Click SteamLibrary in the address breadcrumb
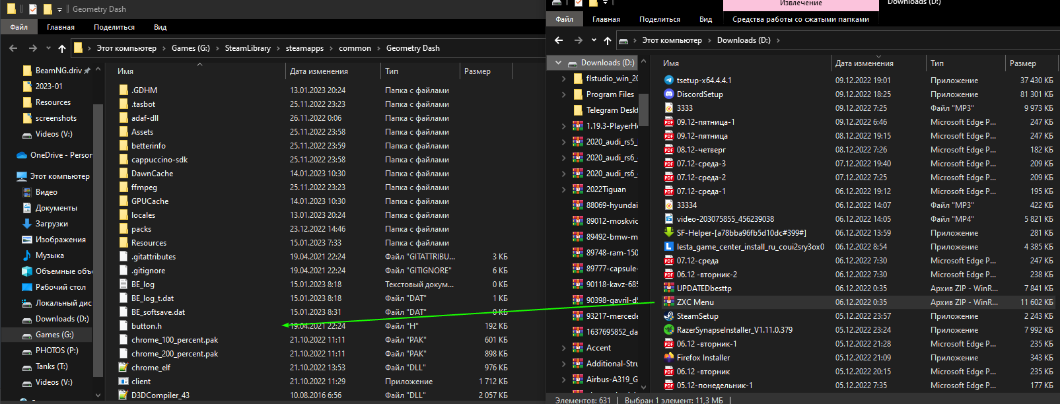 [x=248, y=48]
